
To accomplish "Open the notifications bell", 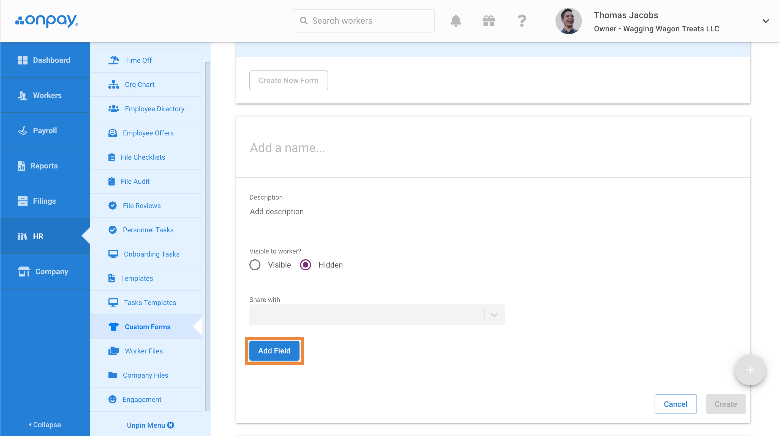I will (x=456, y=21).
